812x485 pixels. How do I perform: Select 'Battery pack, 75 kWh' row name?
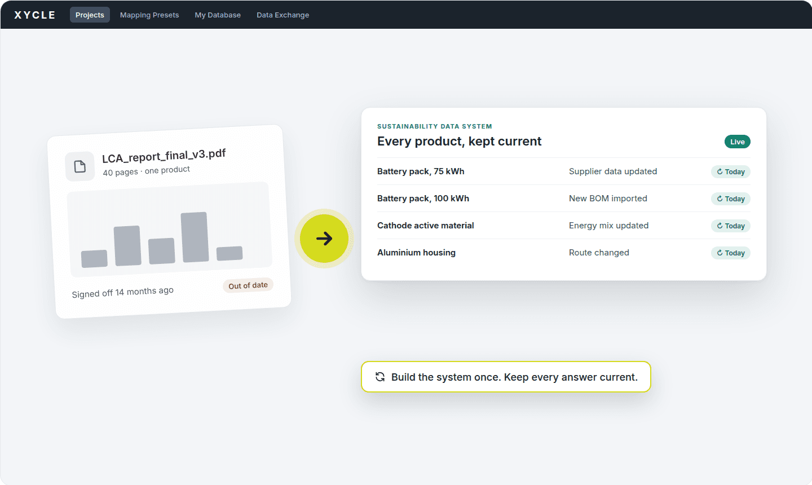click(x=421, y=171)
